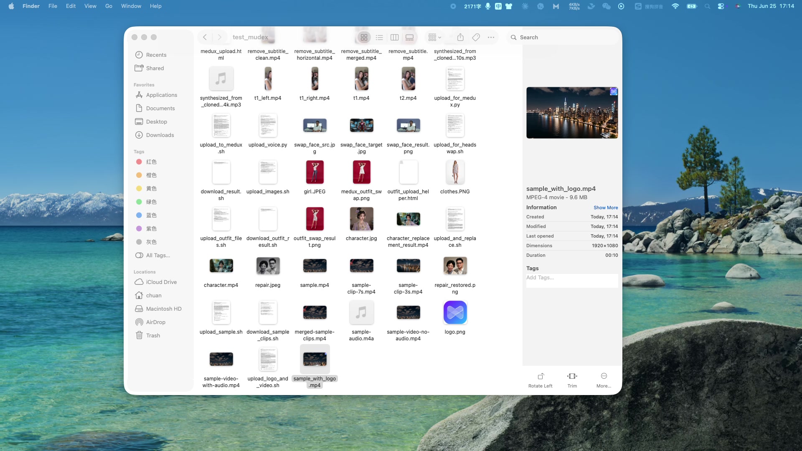
Task: Select upload_voice.py script file
Action: pos(268,125)
